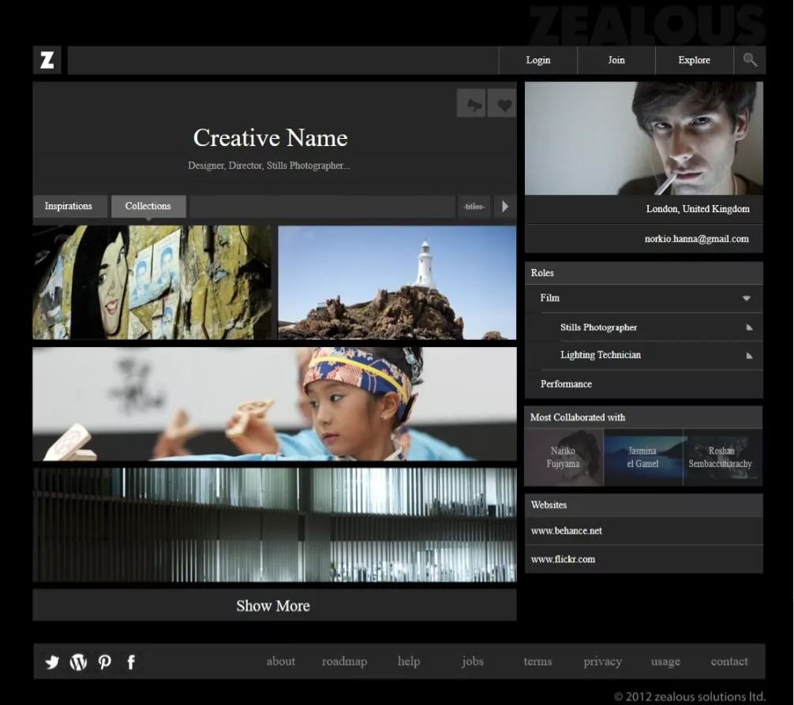The width and height of the screenshot is (794, 705).
Task: Click the Login menu item
Action: [x=538, y=60]
